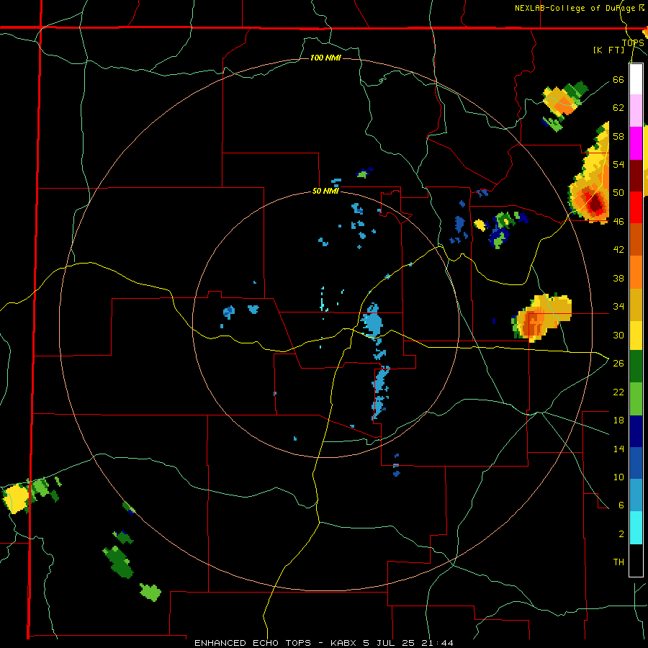The width and height of the screenshot is (648, 648).
Task: Click the legend value "42"
Action: 618,250
